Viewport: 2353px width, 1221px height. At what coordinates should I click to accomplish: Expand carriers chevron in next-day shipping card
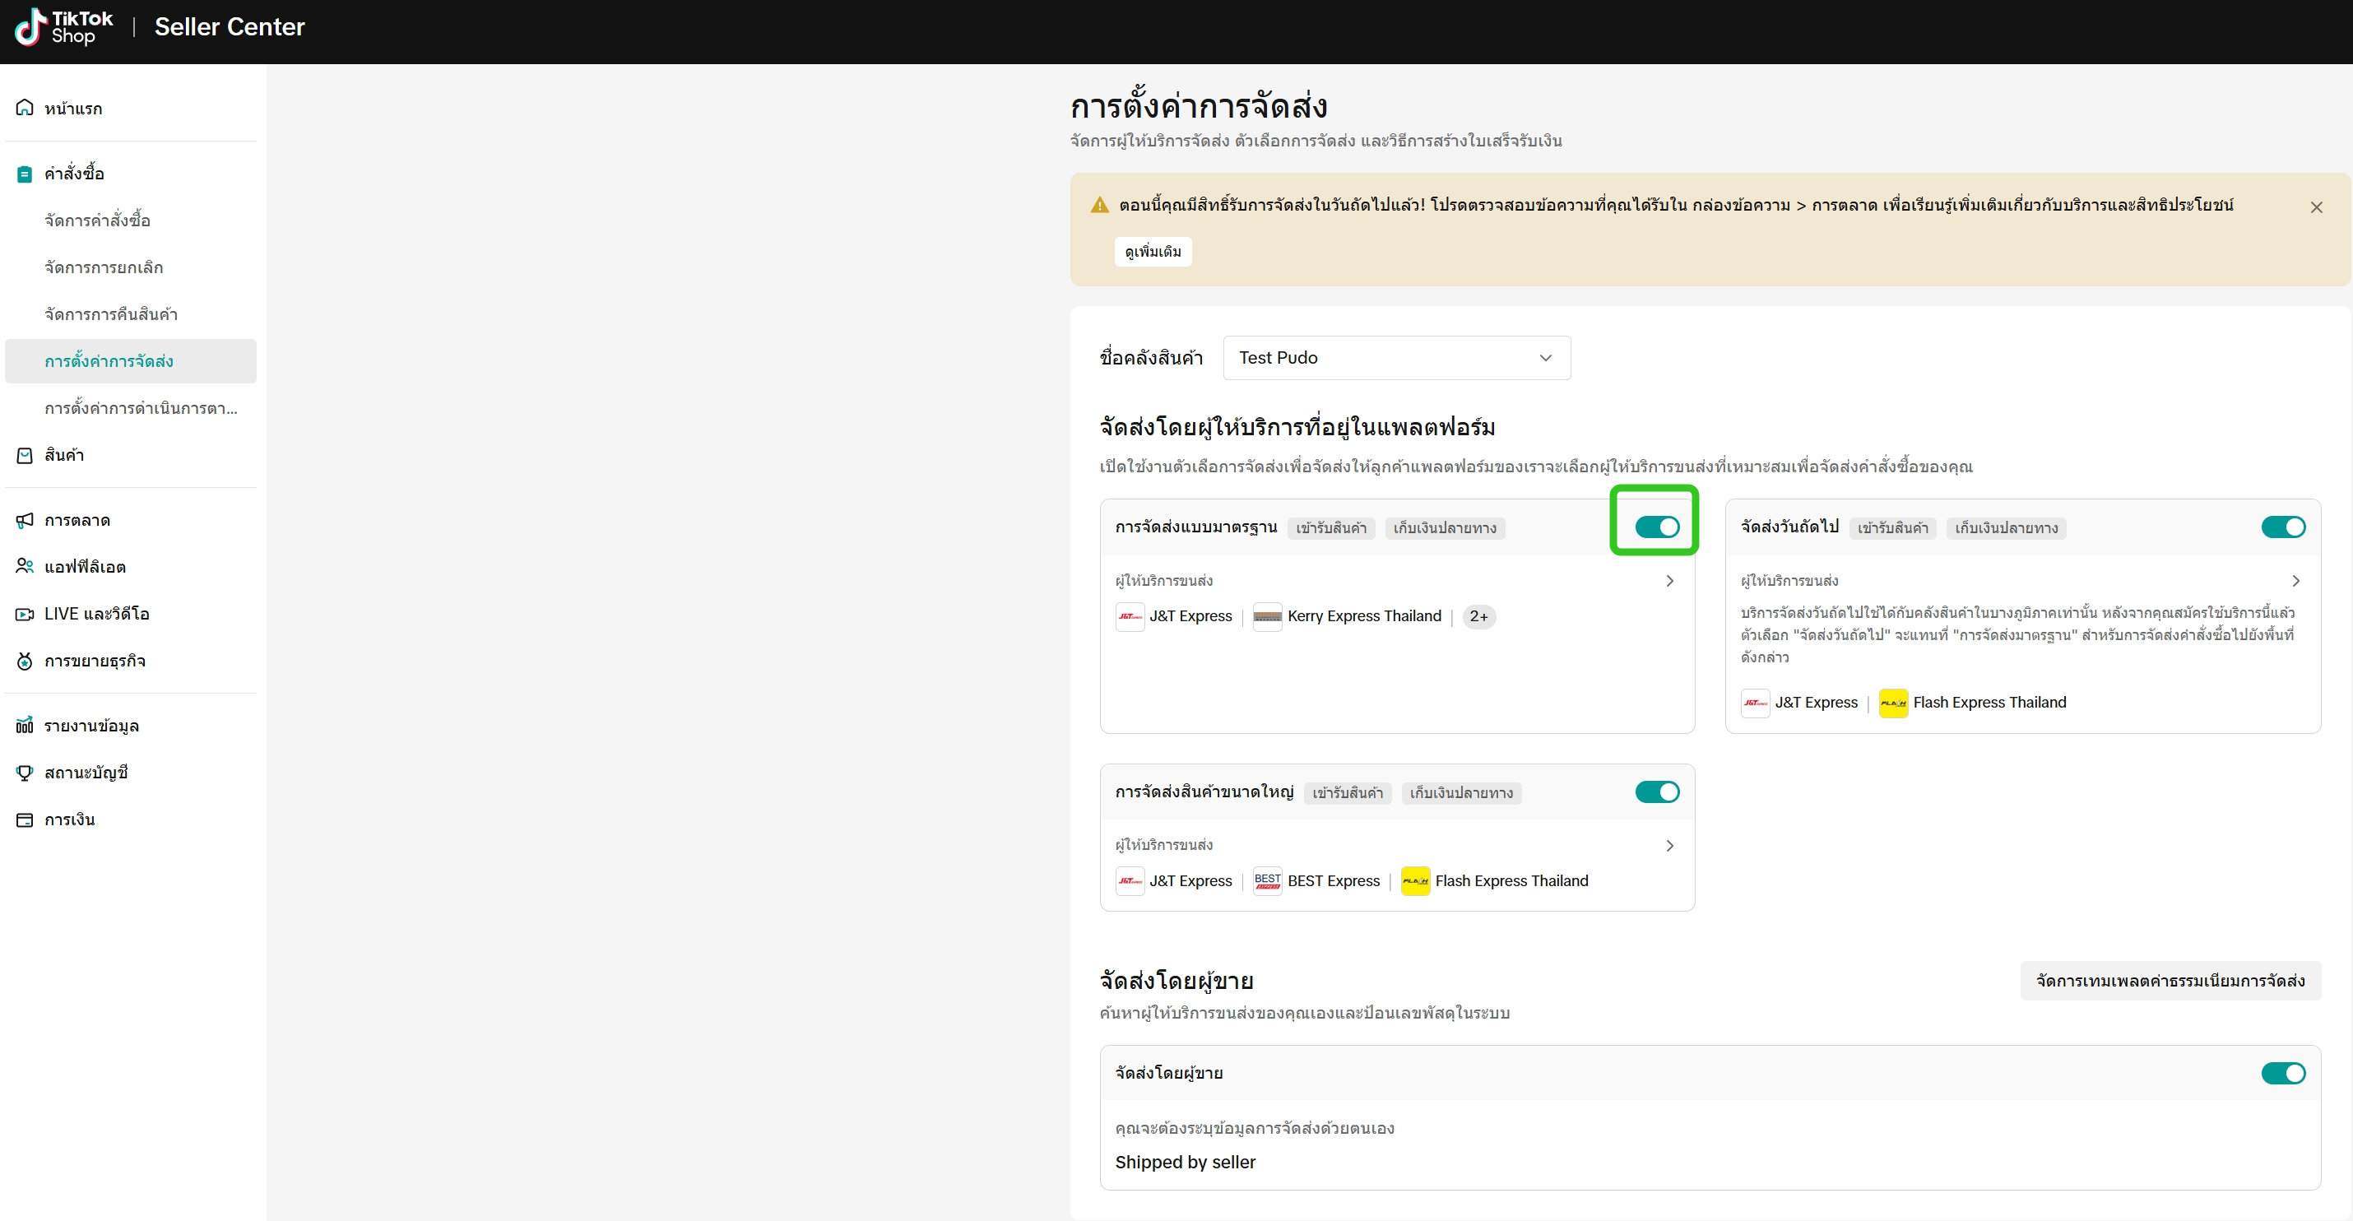[2295, 581]
